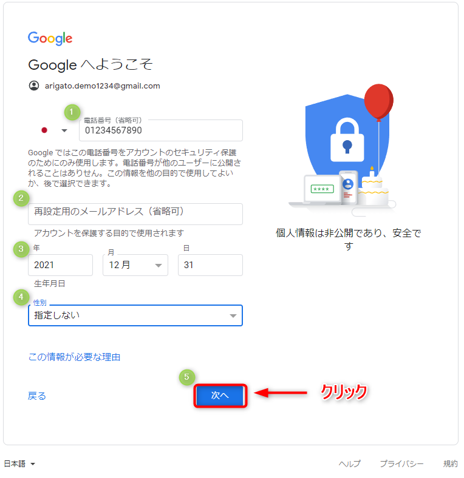Expand the 性別 dropdown showing 指定しない
Image resolution: width=464 pixels, height=478 pixels.
135,315
